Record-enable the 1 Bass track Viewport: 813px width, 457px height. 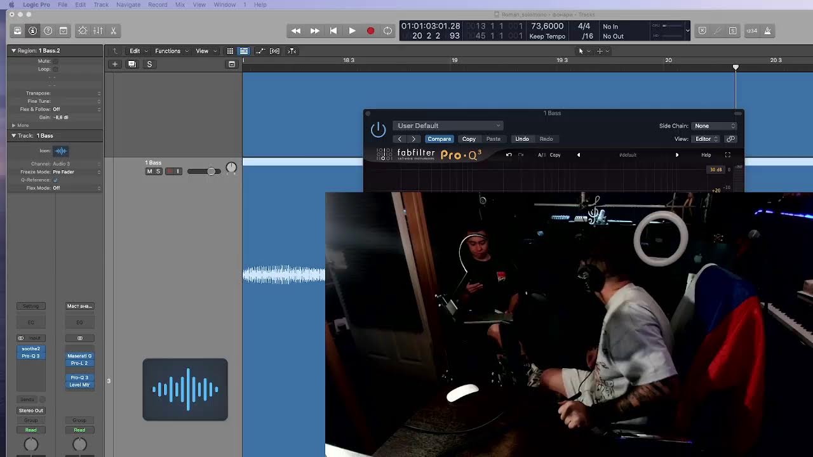point(169,171)
